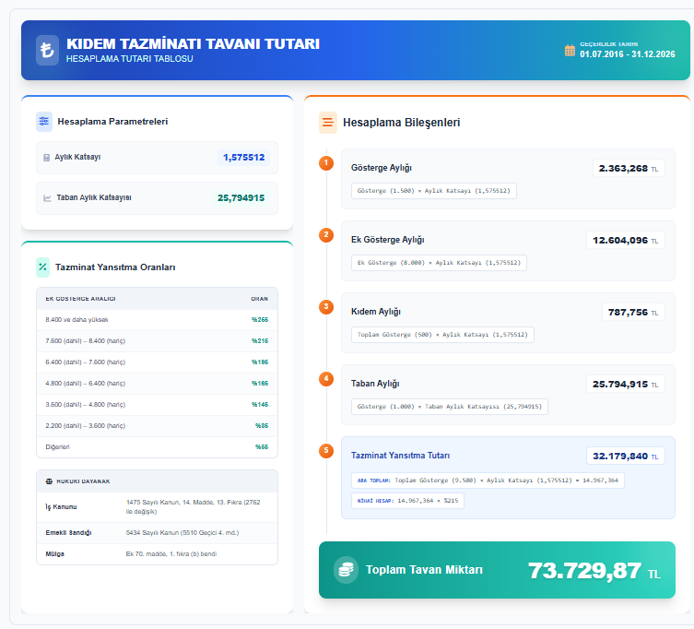Image resolution: width=694 pixels, height=629 pixels.
Task: Click the rate %265
Action: [260, 320]
